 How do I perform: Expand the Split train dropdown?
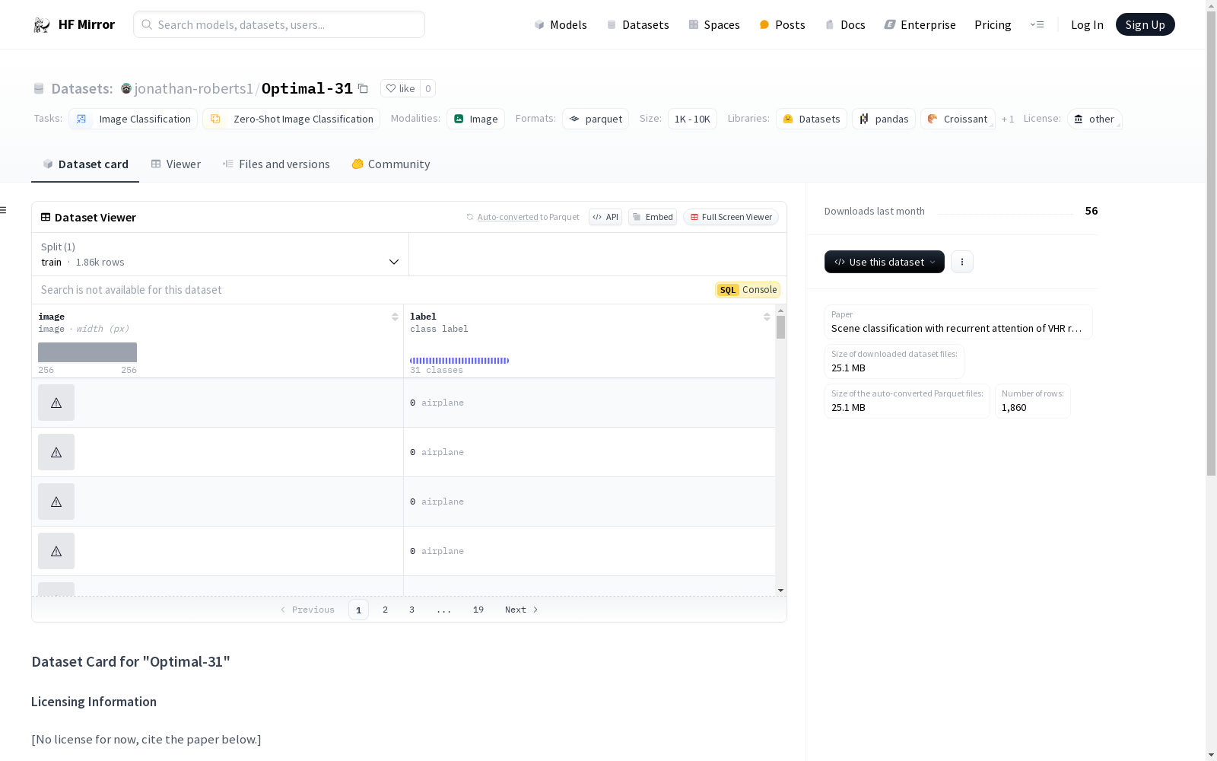tap(221, 254)
